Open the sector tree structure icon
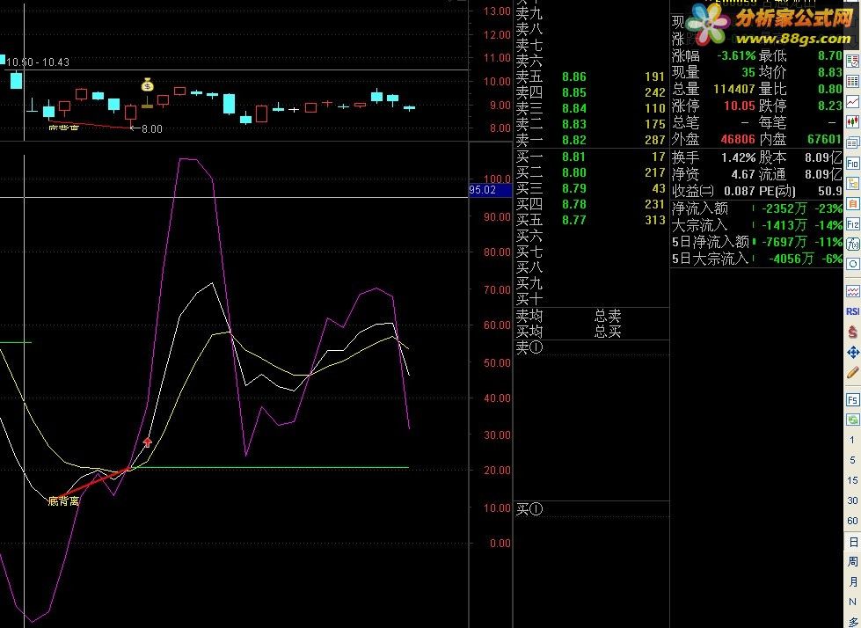This screenshot has width=861, height=628. click(853, 184)
